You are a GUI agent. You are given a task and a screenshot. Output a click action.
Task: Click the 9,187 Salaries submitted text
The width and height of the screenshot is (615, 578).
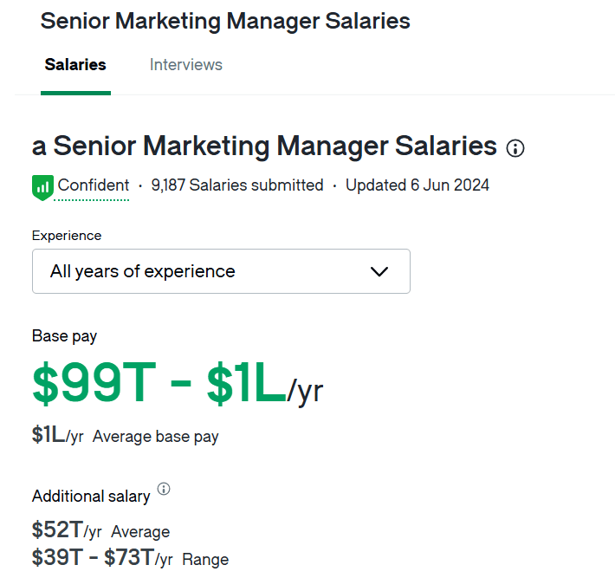[x=236, y=185]
